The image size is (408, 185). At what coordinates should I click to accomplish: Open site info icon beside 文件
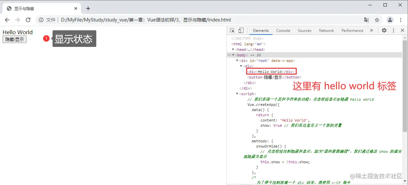[x=41, y=20]
